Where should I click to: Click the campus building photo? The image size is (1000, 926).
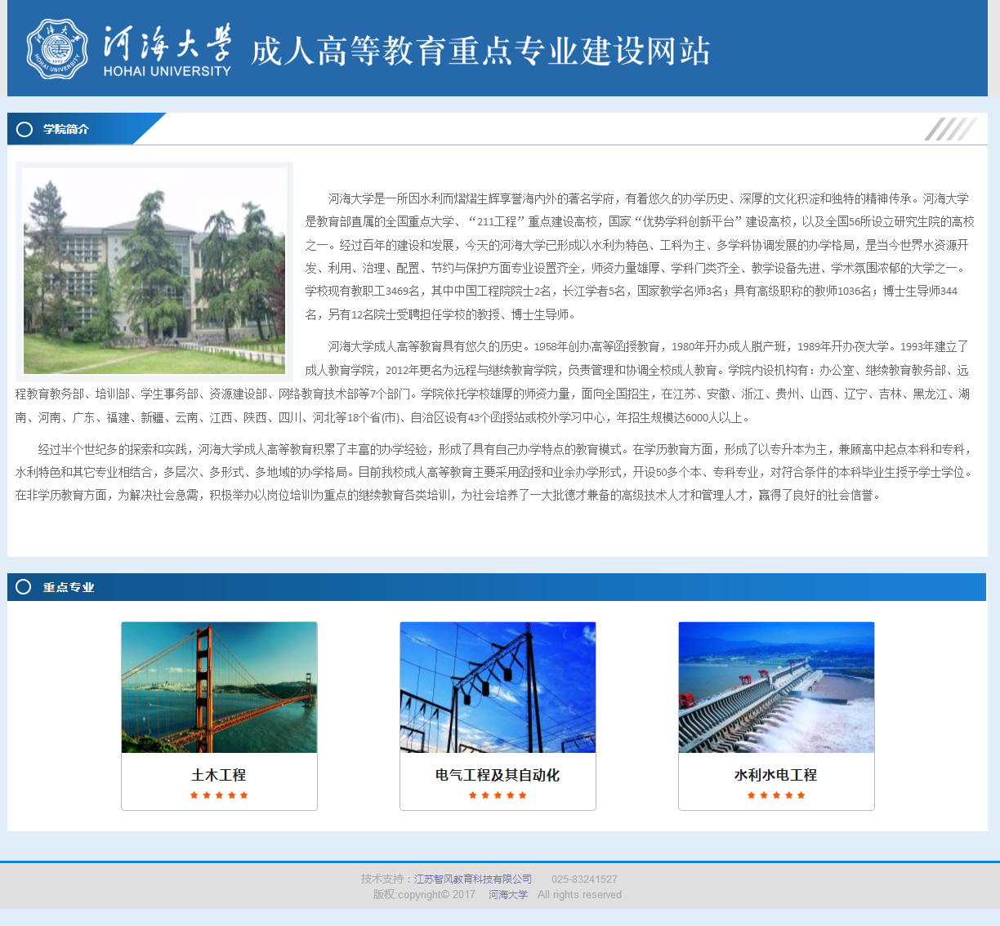click(x=154, y=271)
